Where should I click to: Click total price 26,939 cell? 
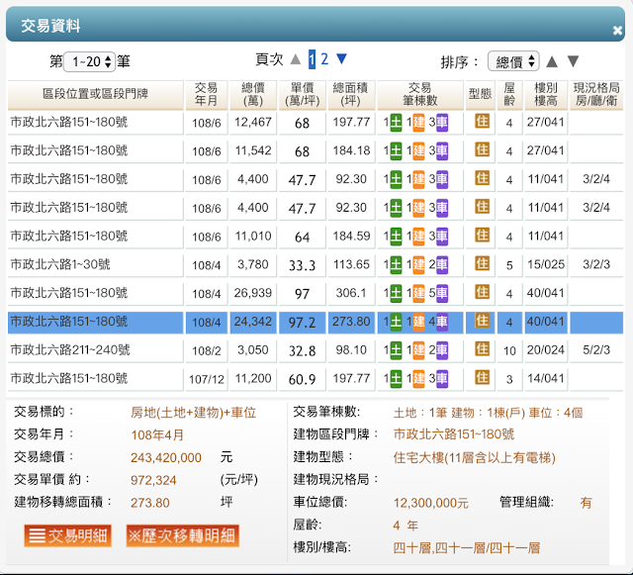[253, 293]
